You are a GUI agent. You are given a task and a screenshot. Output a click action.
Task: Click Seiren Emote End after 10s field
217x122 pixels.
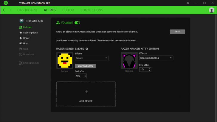tap(81, 76)
